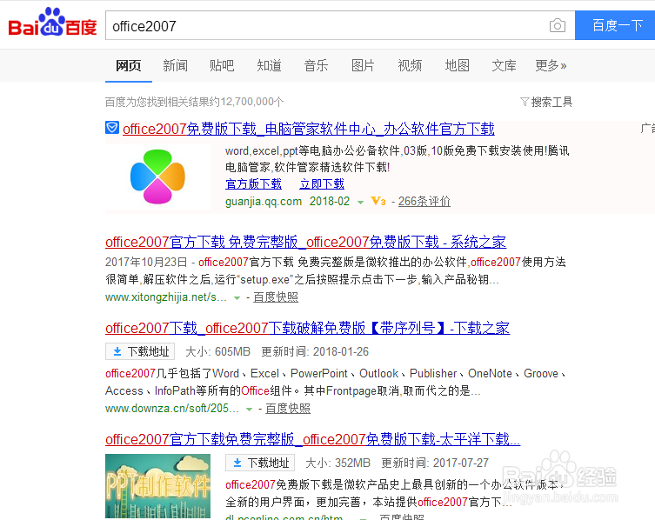
Task: Select the 网页 tab
Action: [128, 65]
